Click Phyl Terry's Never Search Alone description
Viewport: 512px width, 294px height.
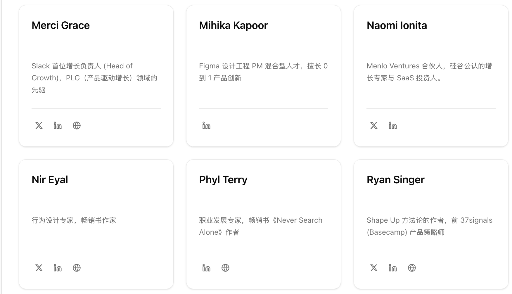[x=260, y=226]
